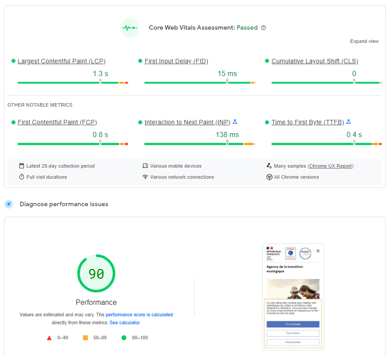Click the clock icon beside Full visit durations
Viewport: 390px width, 357px height.
tap(21, 177)
